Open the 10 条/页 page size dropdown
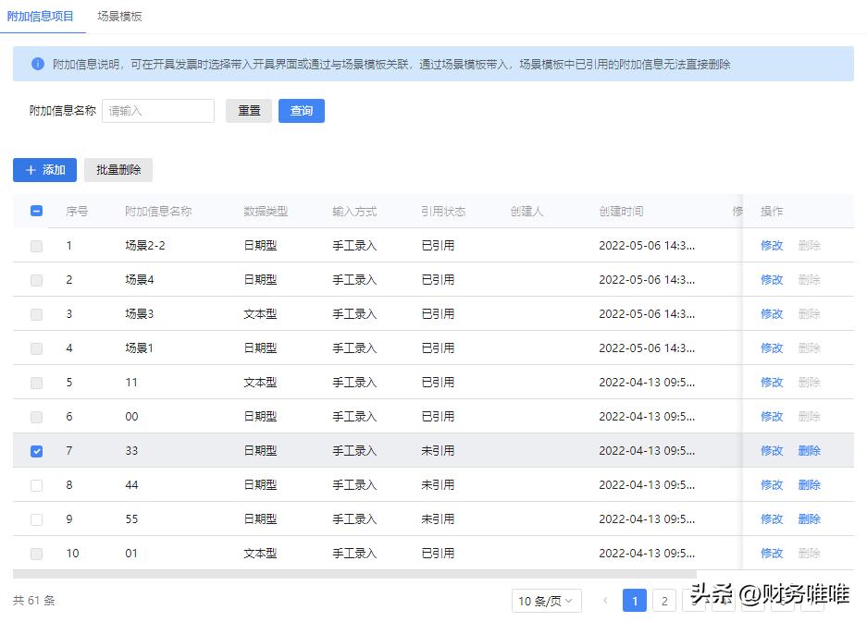 point(546,601)
